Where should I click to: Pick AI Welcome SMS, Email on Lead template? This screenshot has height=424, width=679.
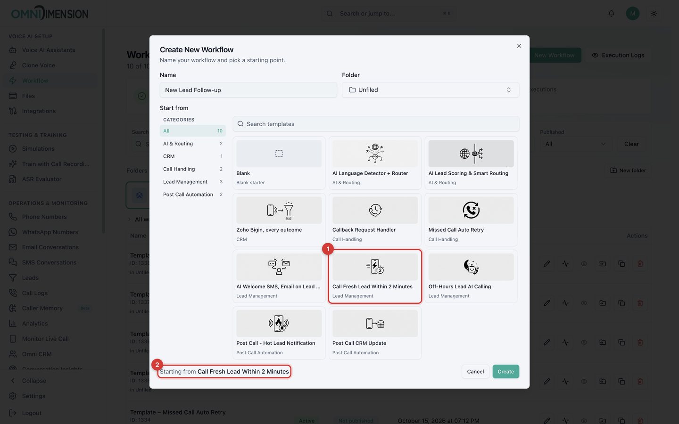[279, 276]
